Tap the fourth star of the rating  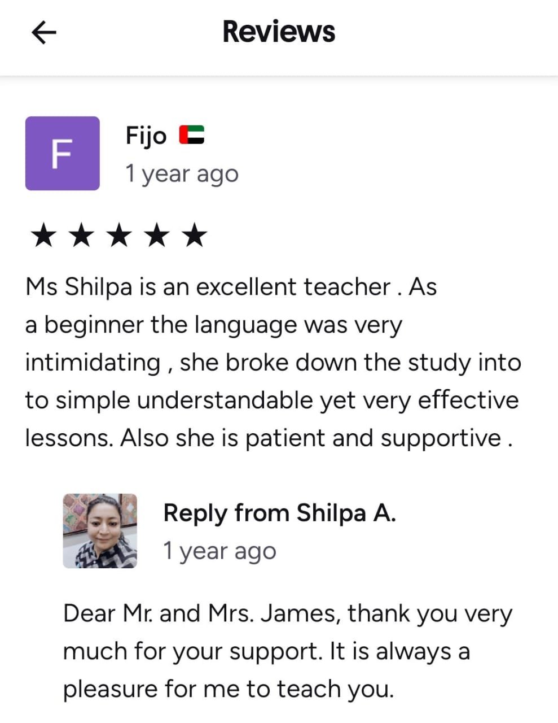pos(157,235)
